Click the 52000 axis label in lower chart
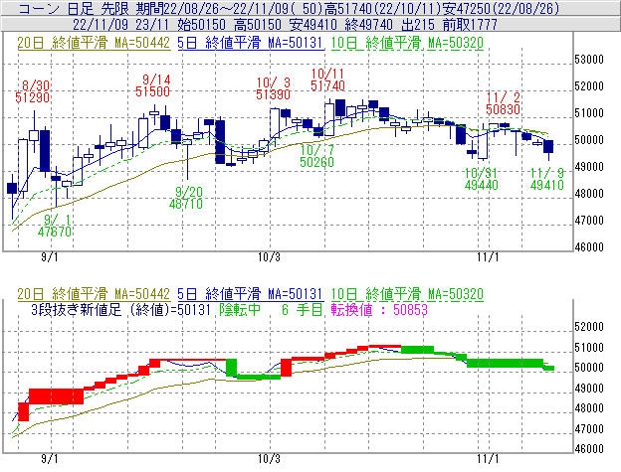The image size is (621, 472). pyautogui.click(x=589, y=327)
